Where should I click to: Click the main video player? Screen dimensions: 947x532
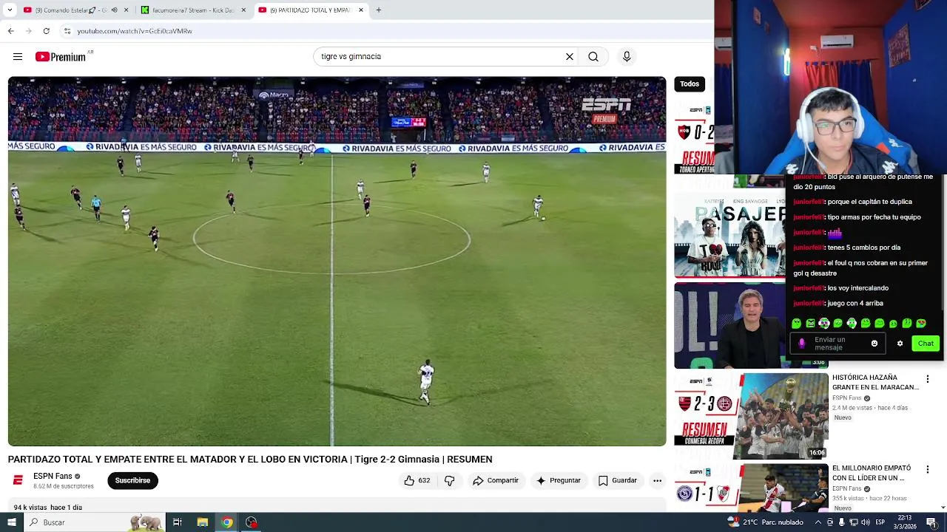coord(337,261)
